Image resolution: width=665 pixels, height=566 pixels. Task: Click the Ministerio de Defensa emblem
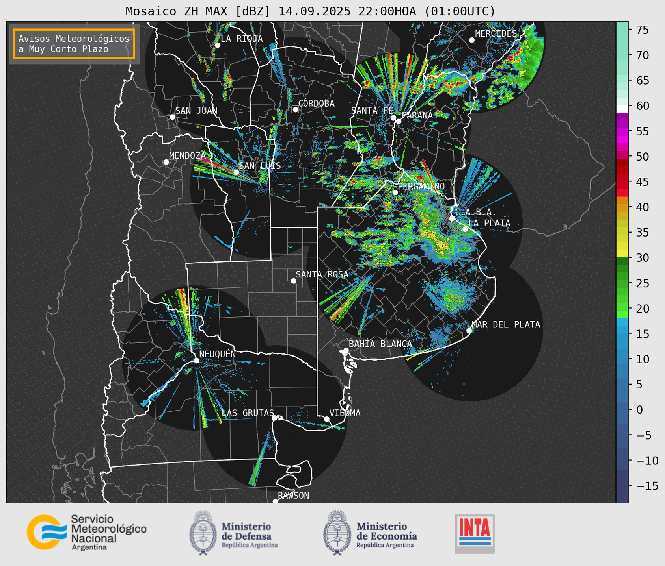point(203,533)
